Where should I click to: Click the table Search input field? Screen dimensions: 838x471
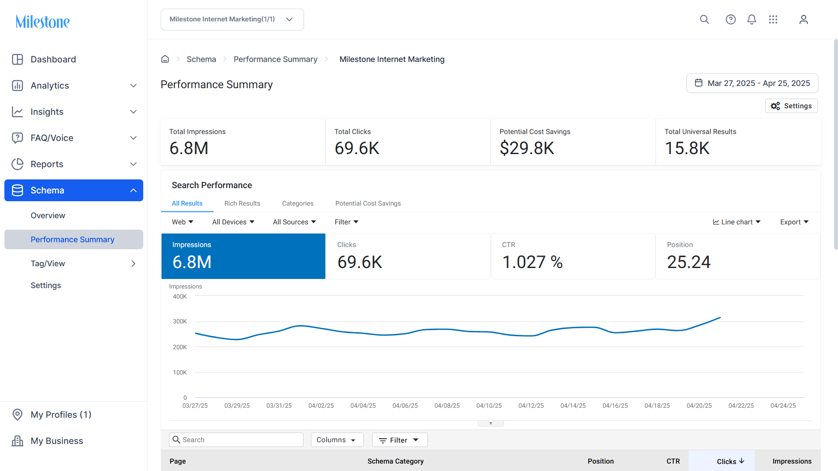click(x=236, y=440)
